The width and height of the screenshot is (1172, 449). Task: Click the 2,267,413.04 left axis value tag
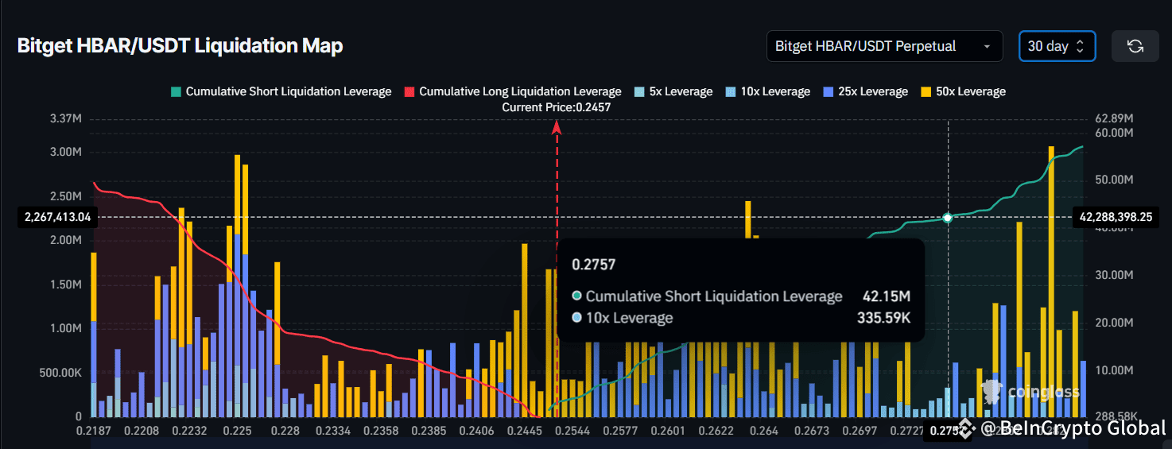point(58,216)
